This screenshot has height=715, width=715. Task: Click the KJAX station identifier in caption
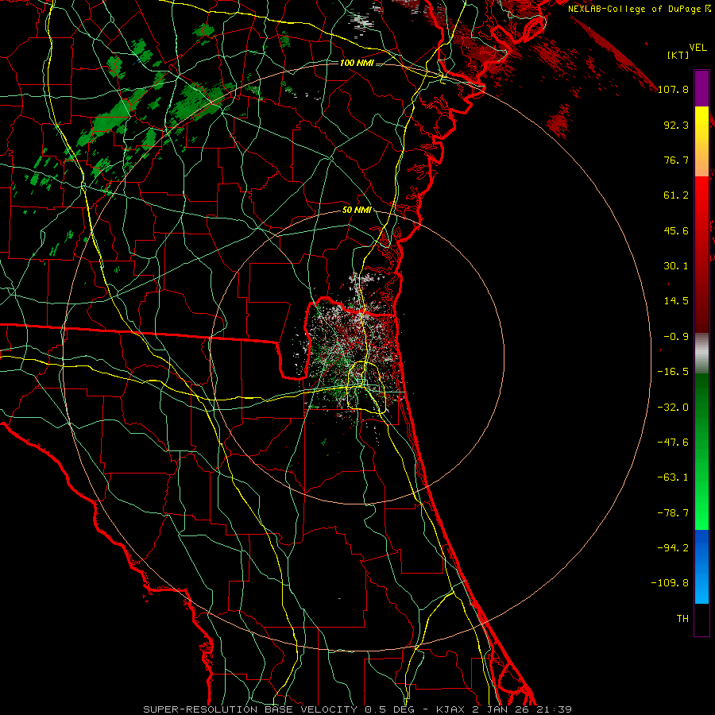tap(451, 709)
